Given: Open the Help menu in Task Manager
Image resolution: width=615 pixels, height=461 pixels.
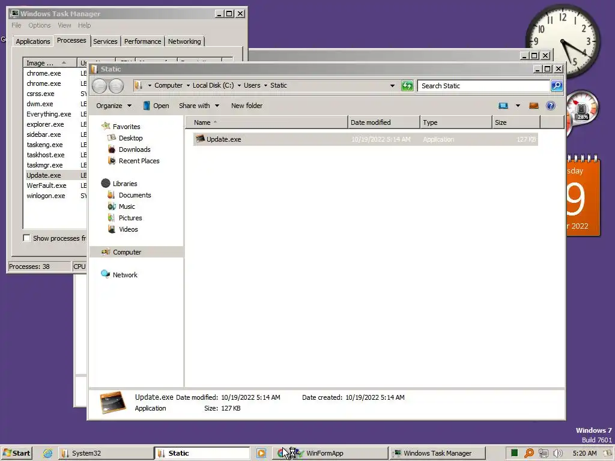Looking at the screenshot, I should (84, 25).
